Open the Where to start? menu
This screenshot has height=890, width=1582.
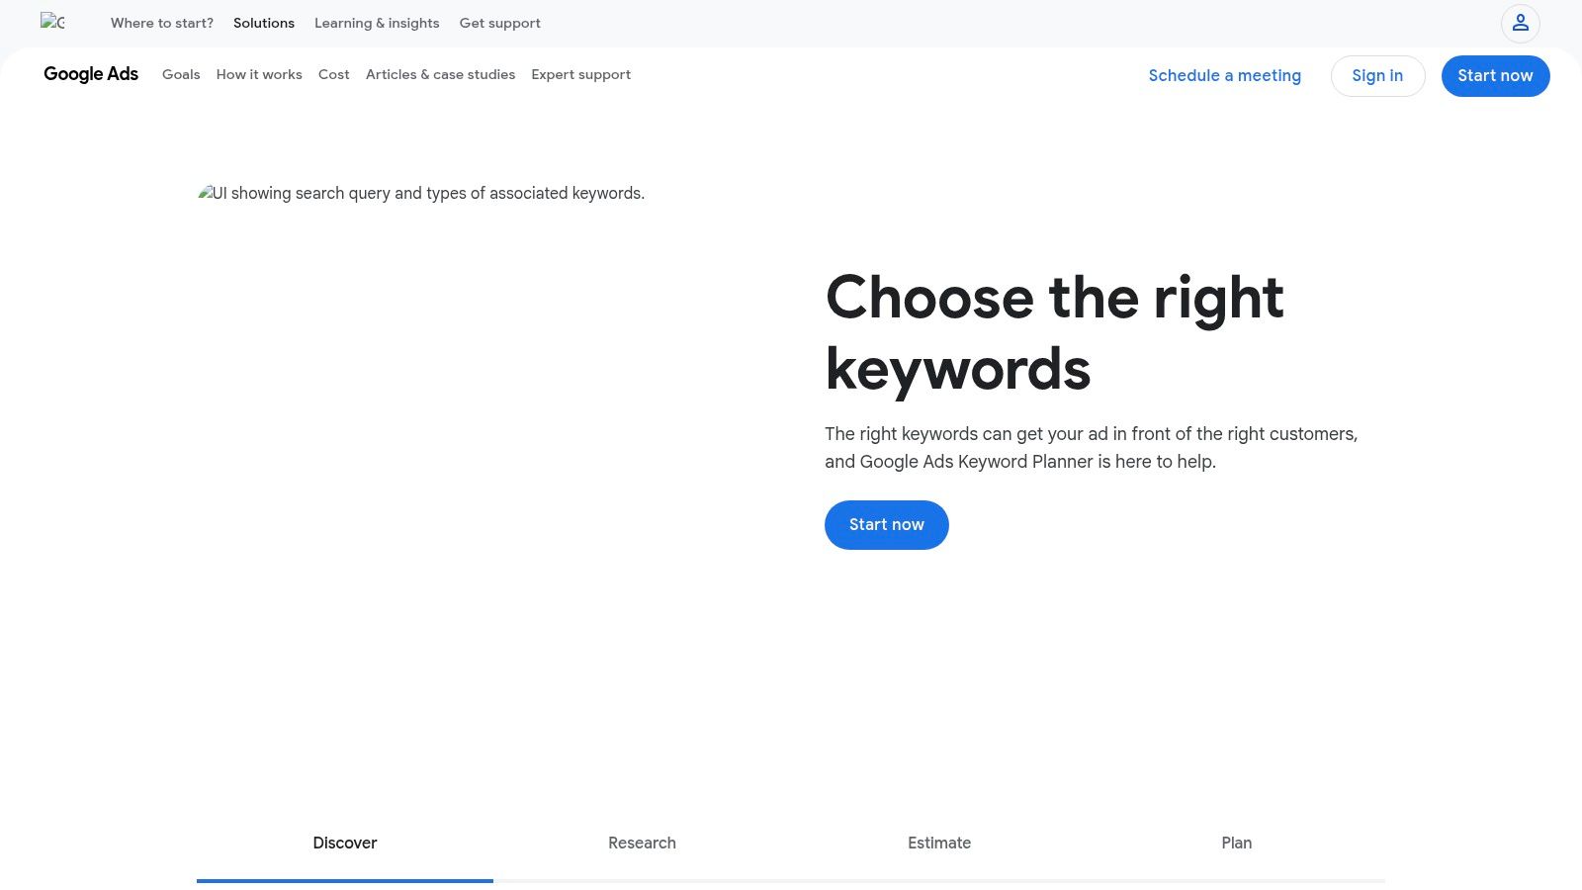(x=162, y=23)
